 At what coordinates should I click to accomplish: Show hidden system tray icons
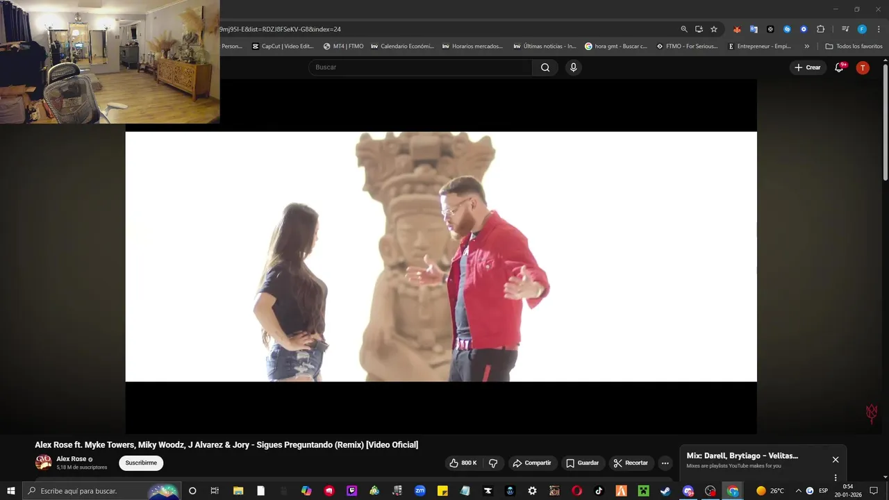[798, 491]
